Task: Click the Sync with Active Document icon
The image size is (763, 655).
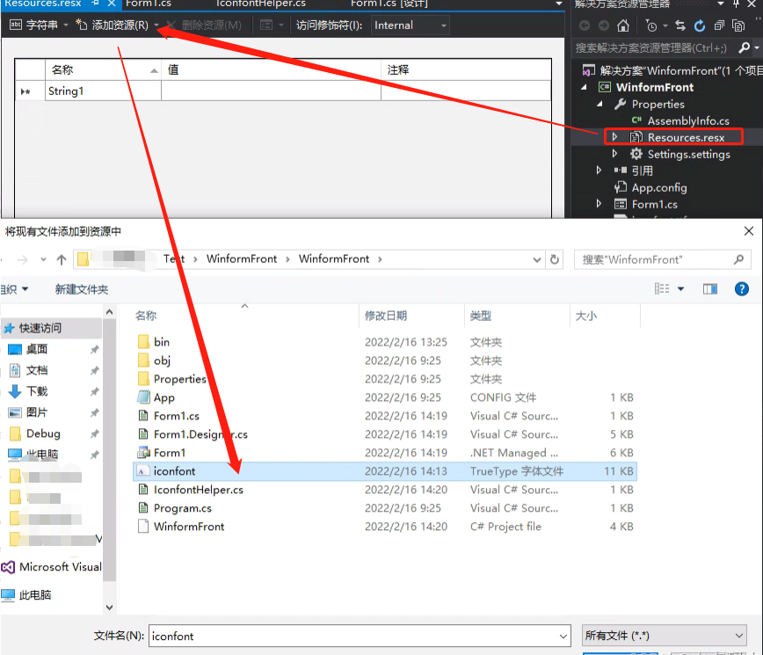Action: pyautogui.click(x=680, y=25)
